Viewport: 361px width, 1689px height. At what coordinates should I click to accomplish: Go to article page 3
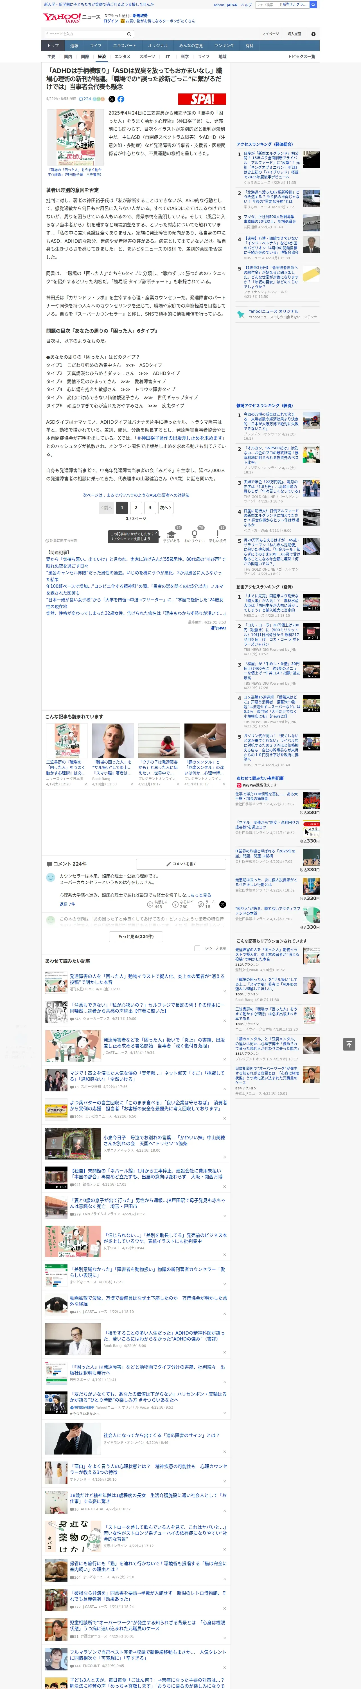(x=150, y=508)
